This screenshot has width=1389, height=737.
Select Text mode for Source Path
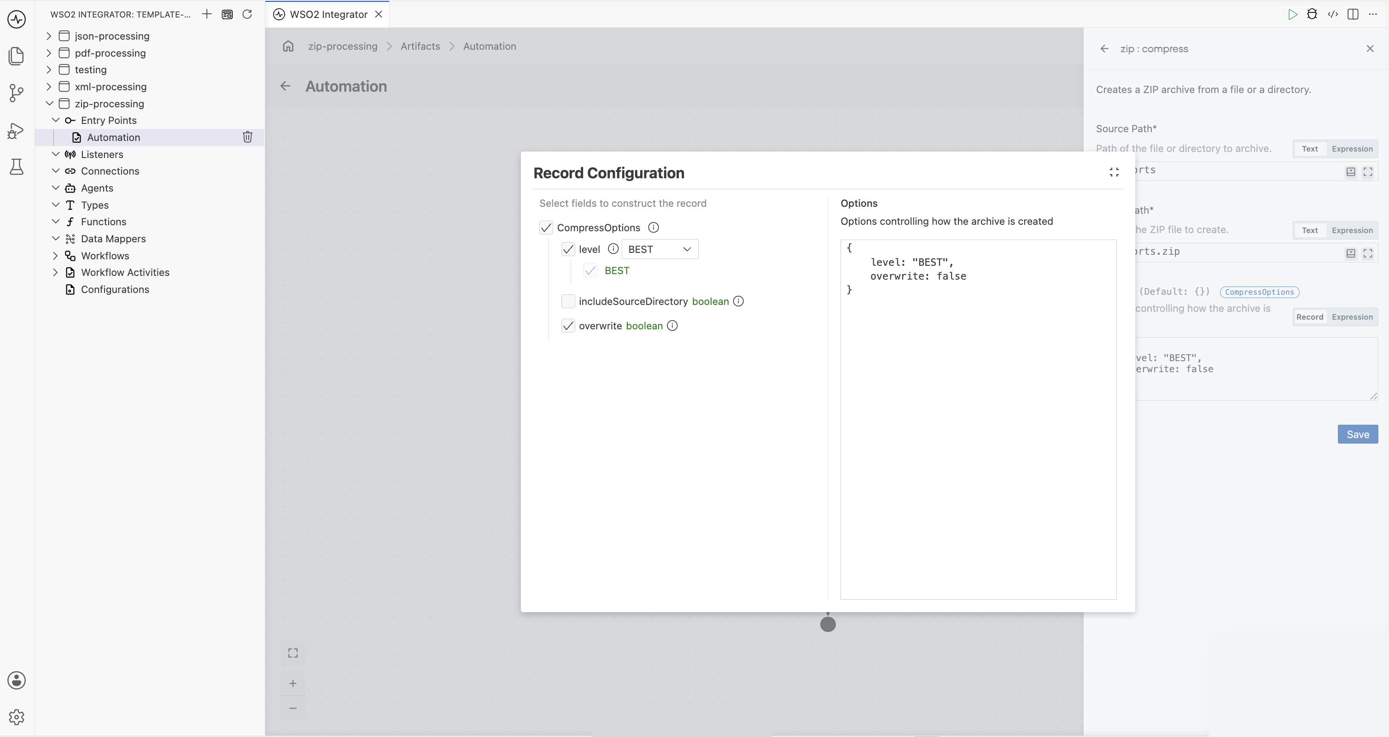pyautogui.click(x=1310, y=149)
